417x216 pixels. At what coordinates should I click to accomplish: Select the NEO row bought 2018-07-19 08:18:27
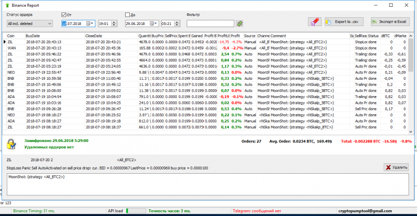[x=205, y=115]
